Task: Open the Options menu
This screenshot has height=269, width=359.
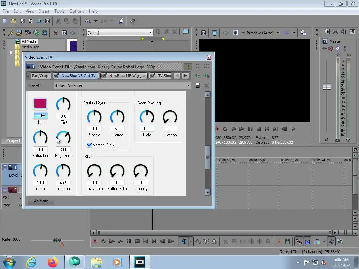Action: tap(77, 11)
